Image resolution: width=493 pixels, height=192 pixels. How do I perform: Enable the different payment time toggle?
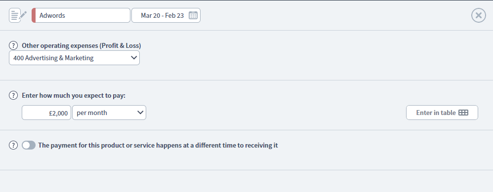click(29, 145)
